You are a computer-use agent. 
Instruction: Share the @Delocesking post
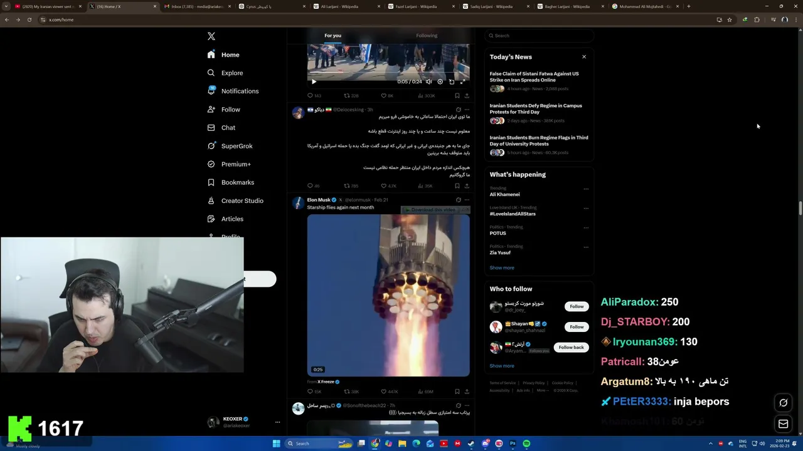point(467,185)
